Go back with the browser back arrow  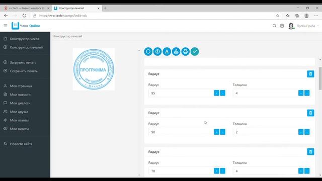pyautogui.click(x=6, y=16)
